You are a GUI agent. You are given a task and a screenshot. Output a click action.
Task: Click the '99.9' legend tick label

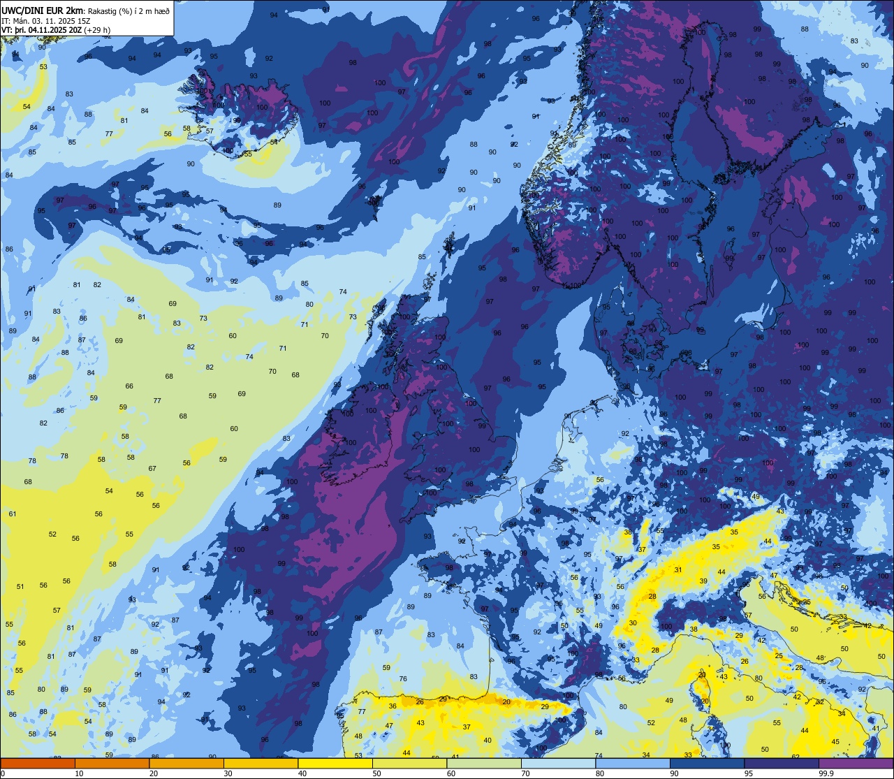click(x=827, y=773)
